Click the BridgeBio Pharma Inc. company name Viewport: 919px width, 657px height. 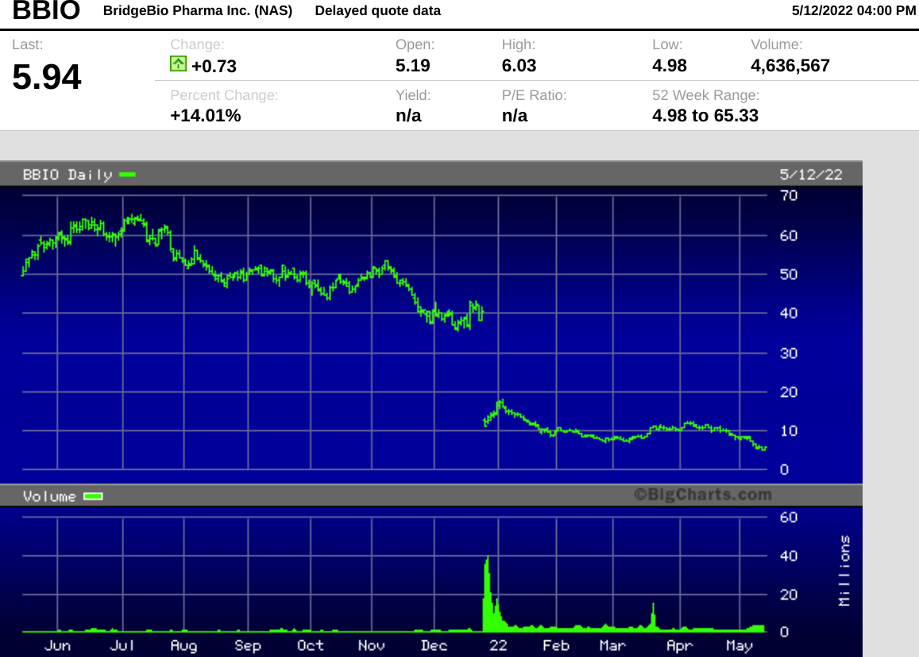pos(197,10)
